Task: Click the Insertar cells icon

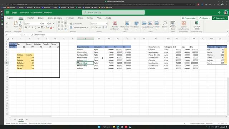Action: [144, 23]
